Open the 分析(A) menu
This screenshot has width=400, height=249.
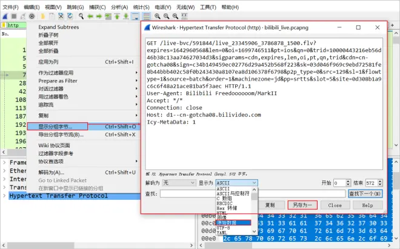click(119, 7)
